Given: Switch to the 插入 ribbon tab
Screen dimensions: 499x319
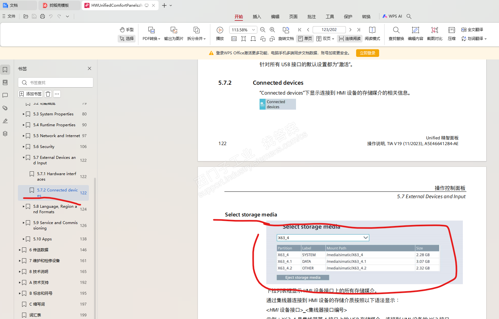Looking at the screenshot, I should coord(257,17).
